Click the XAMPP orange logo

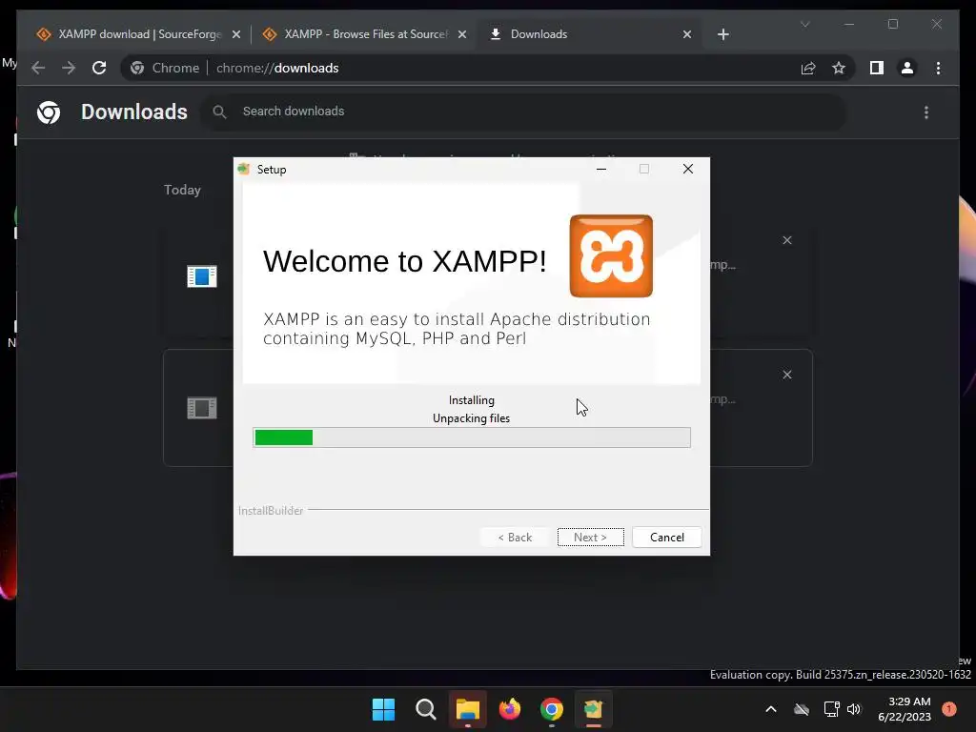coord(611,255)
